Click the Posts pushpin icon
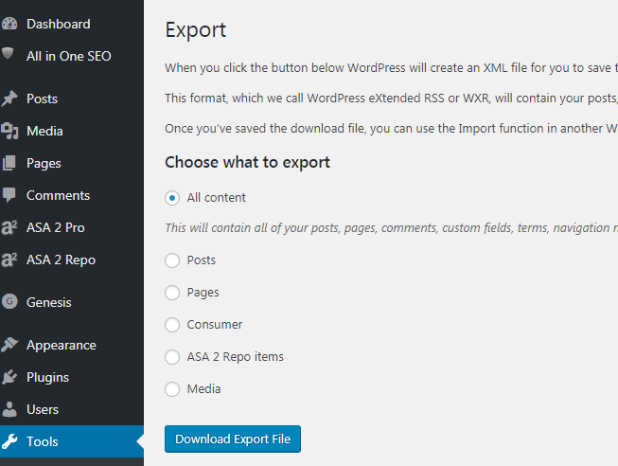 (x=9, y=99)
